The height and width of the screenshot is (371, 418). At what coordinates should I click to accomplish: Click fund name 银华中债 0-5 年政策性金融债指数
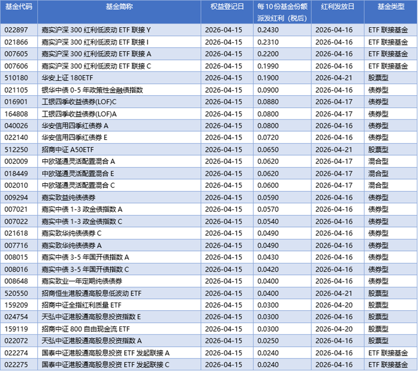point(92,90)
